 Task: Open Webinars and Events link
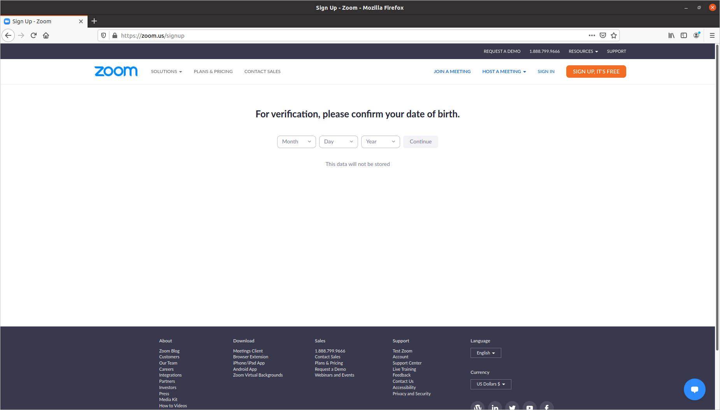(x=334, y=375)
